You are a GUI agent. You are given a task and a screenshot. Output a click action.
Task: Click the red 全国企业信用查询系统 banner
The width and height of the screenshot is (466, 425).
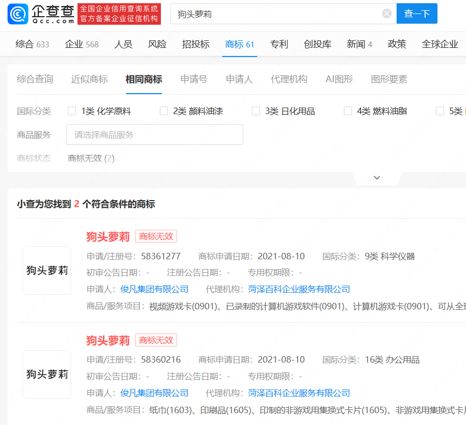pos(119,14)
